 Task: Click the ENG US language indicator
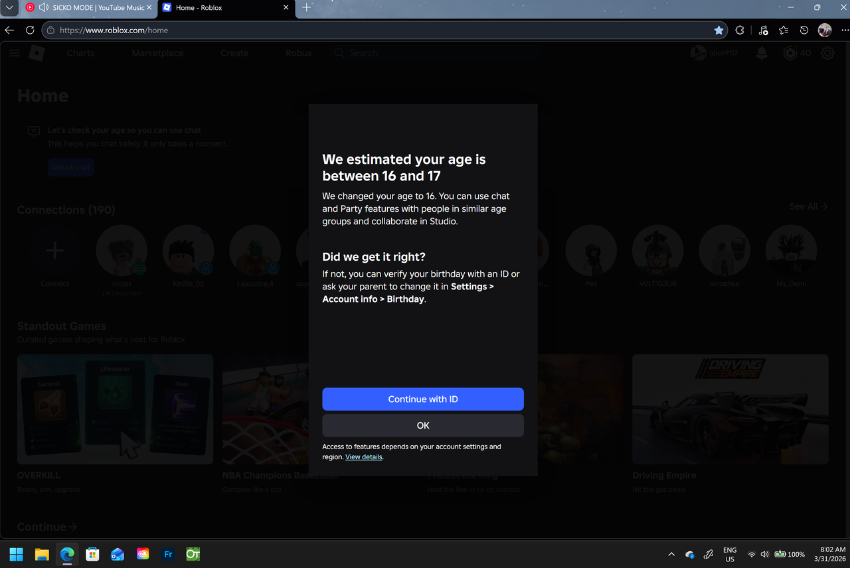click(x=730, y=554)
